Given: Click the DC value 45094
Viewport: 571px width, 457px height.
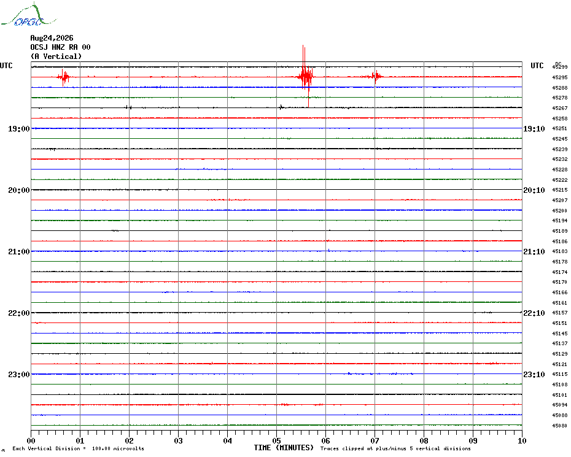Looking at the screenshot, I should 560,405.
